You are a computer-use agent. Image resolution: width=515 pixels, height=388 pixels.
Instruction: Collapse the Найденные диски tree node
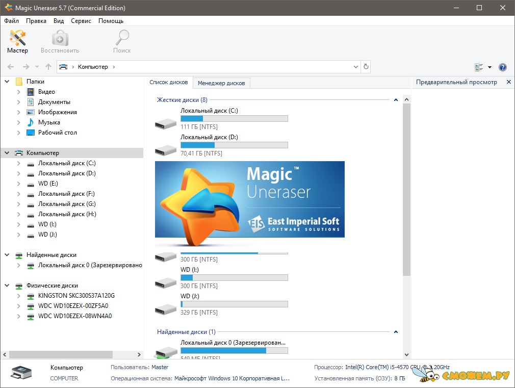tap(7, 254)
